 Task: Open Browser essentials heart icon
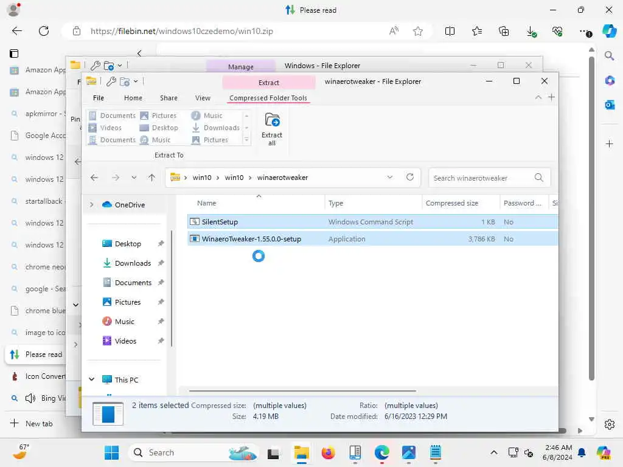coord(557,31)
